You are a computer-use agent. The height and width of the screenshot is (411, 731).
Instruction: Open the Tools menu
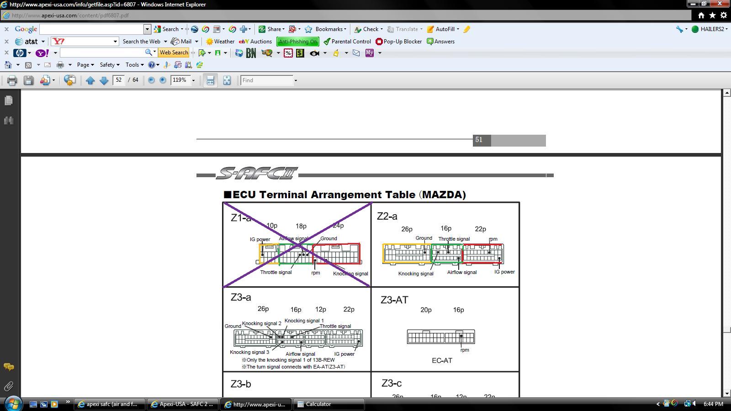tap(135, 65)
